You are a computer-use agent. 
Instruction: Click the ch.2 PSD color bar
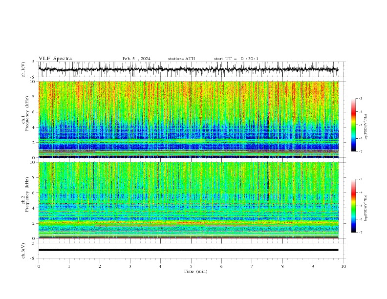[x=354, y=206]
